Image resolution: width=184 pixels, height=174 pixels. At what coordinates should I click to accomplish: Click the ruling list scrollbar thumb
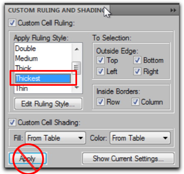[x=76, y=68]
